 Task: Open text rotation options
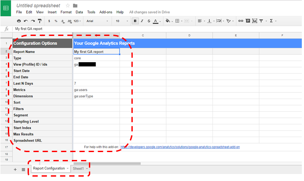click(230, 21)
